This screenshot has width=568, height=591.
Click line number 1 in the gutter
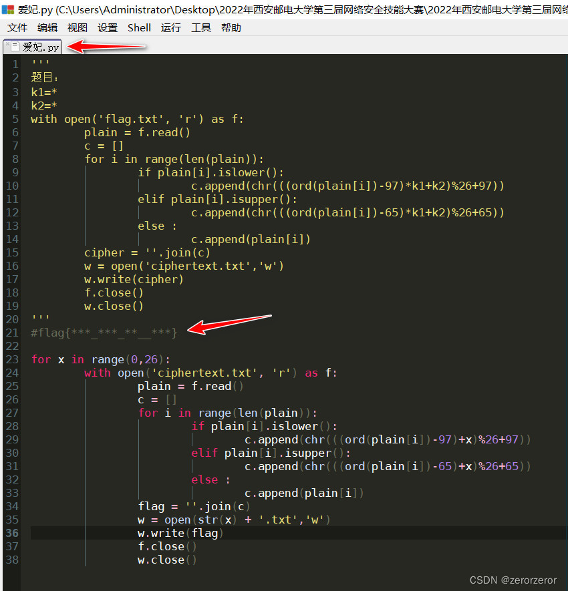point(15,64)
